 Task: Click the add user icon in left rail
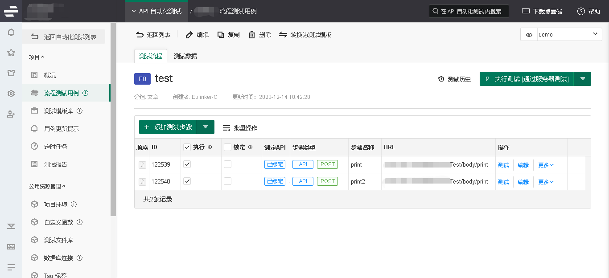(11, 114)
